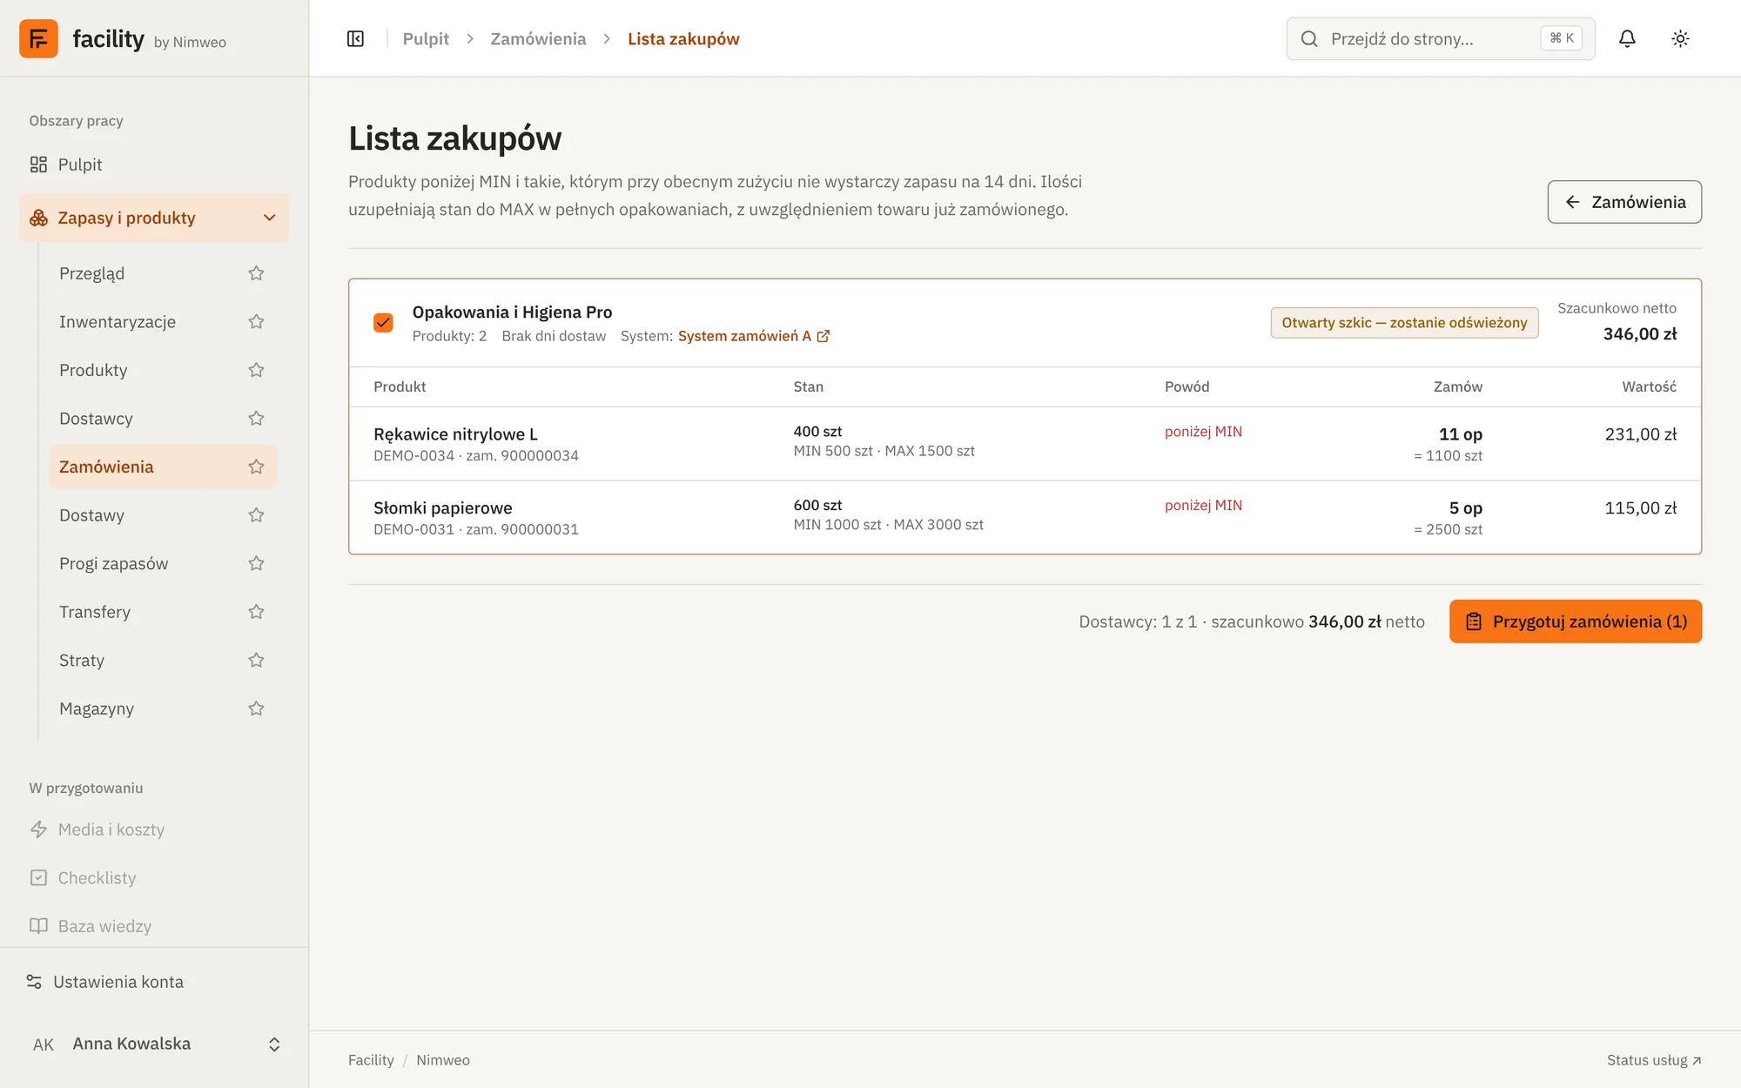Open external link icon beside System zamówień A
The width and height of the screenshot is (1741, 1088).
[823, 336]
